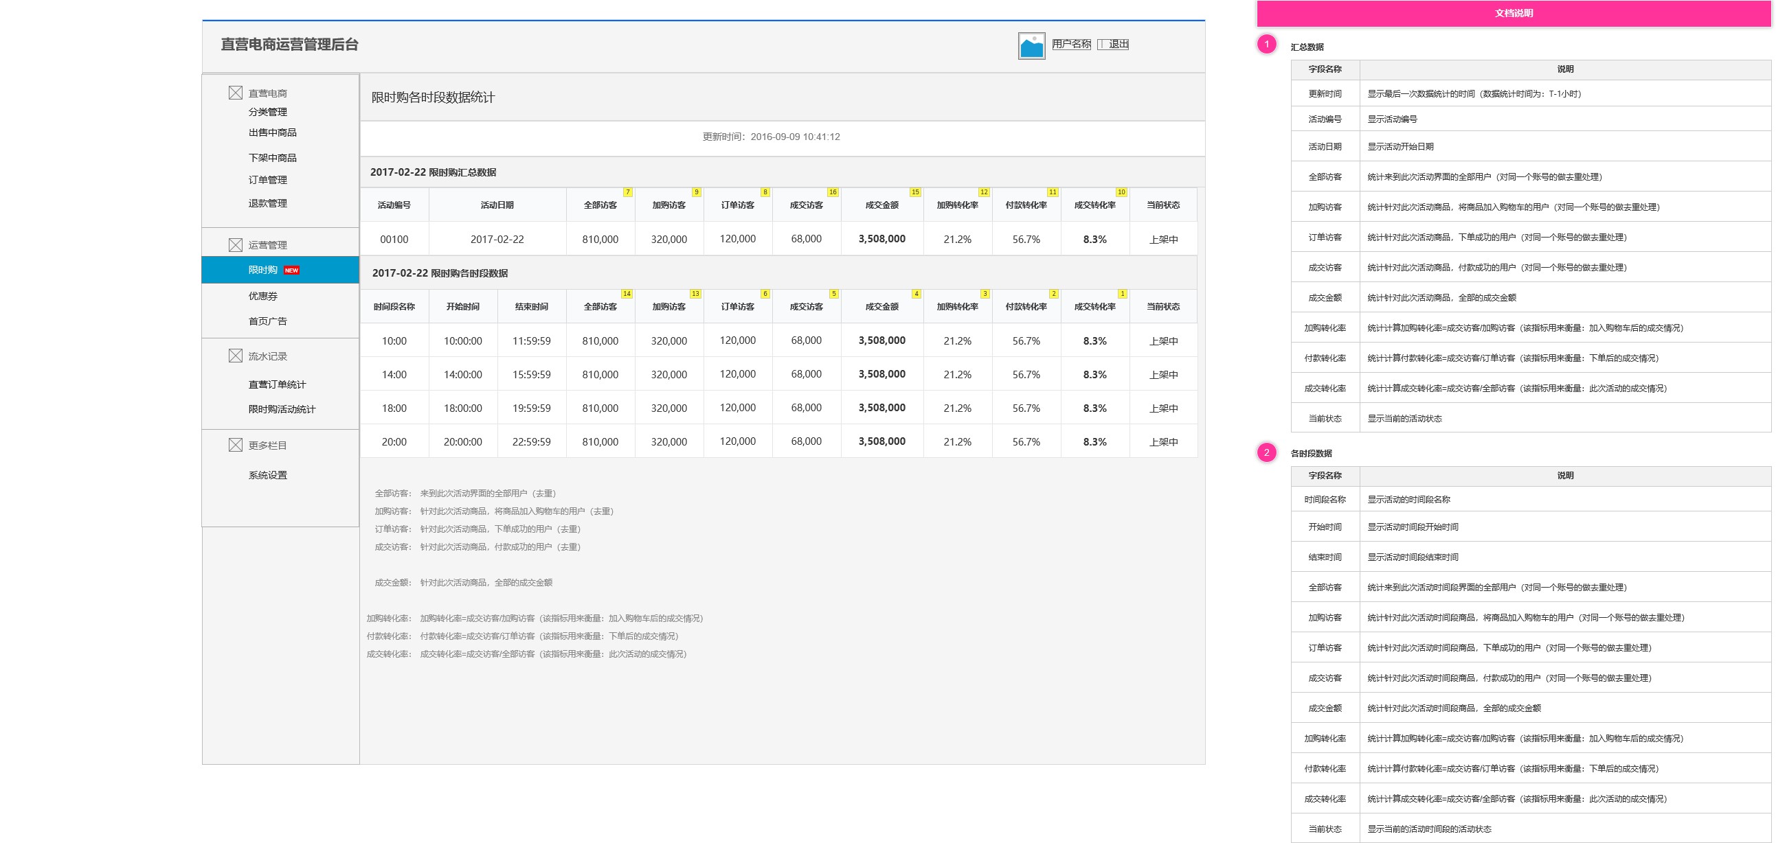Screen dimensions: 1776x843
Task: Click yellow note marker 16 on summary 成交访客
Action: point(833,192)
